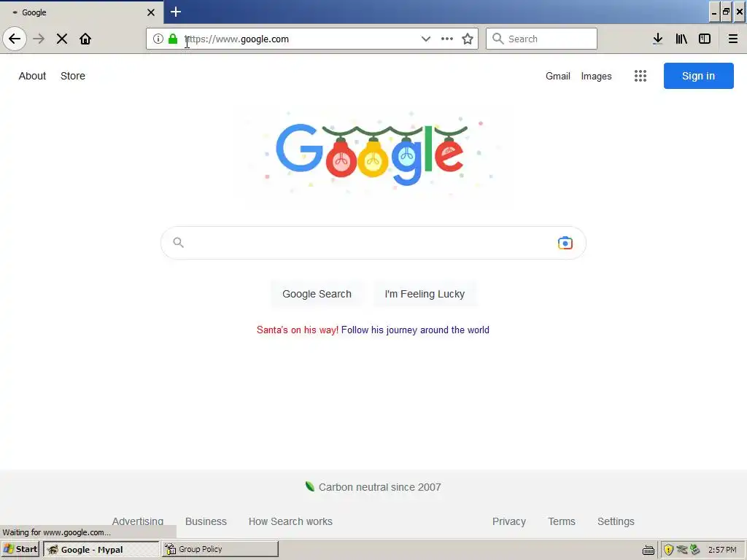Click I'm Feeling Lucky button
The width and height of the screenshot is (747, 560).
pyautogui.click(x=425, y=294)
